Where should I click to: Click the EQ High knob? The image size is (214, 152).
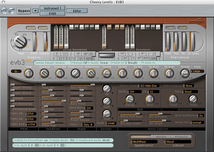click(x=154, y=73)
